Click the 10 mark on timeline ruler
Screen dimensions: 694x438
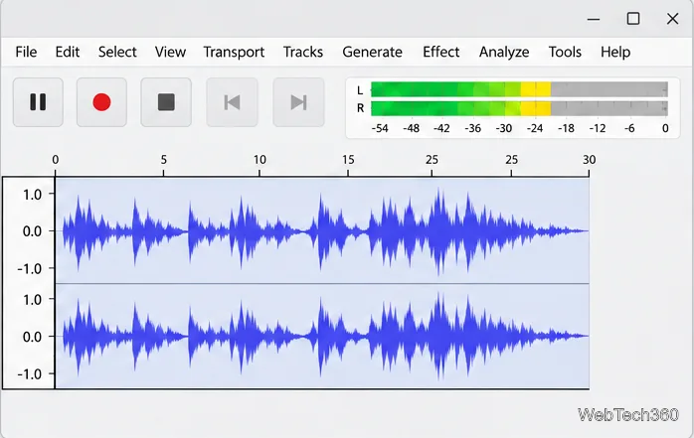tap(260, 160)
